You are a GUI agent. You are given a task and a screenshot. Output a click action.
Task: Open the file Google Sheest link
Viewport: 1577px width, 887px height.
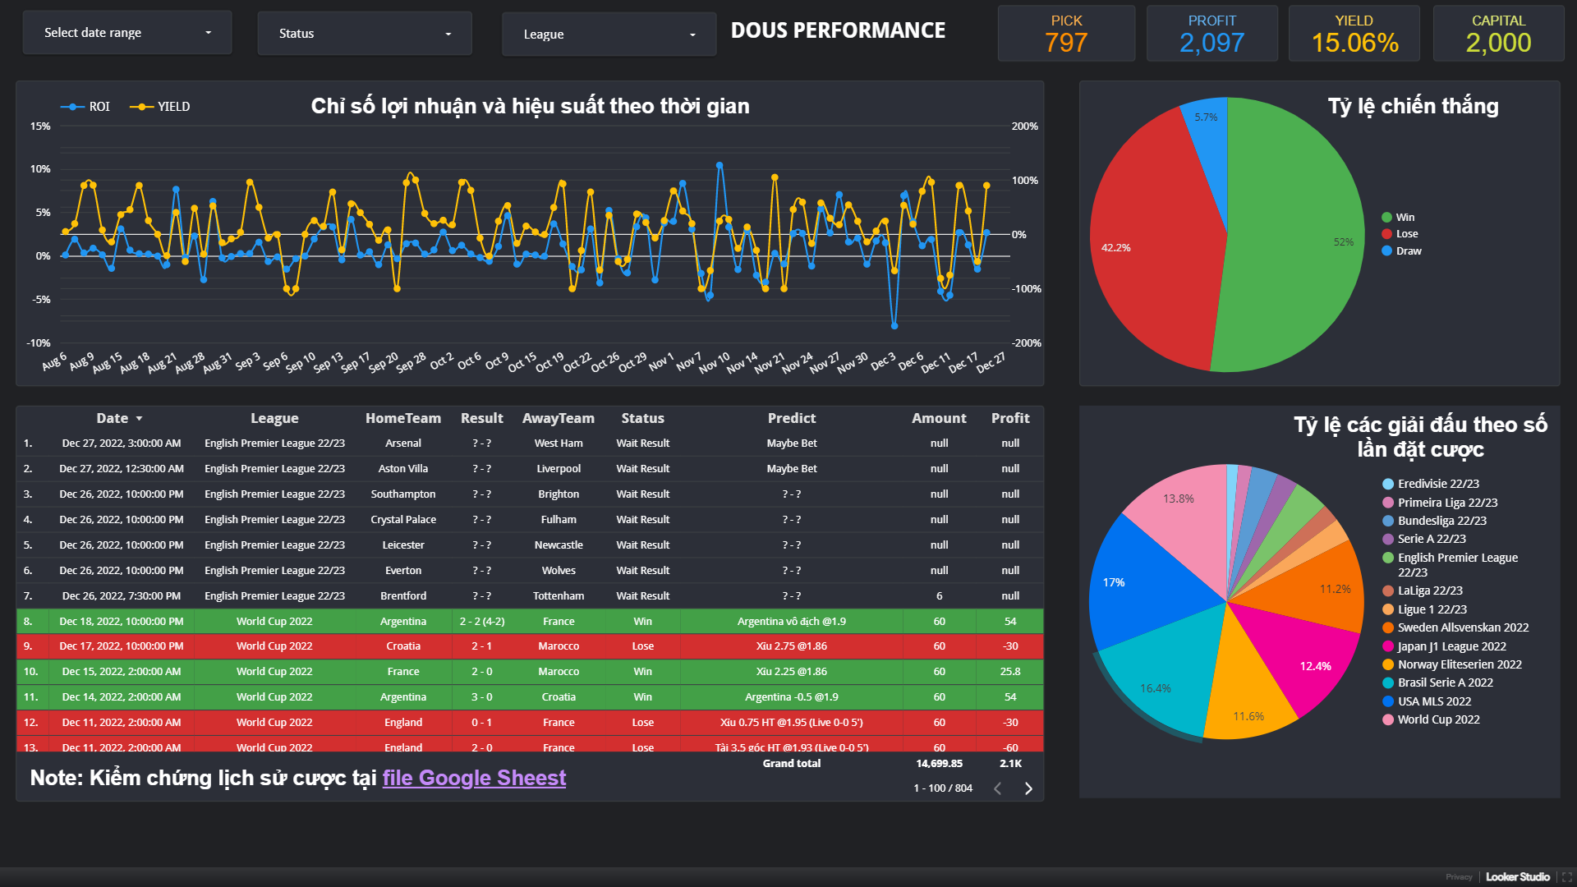coord(474,778)
